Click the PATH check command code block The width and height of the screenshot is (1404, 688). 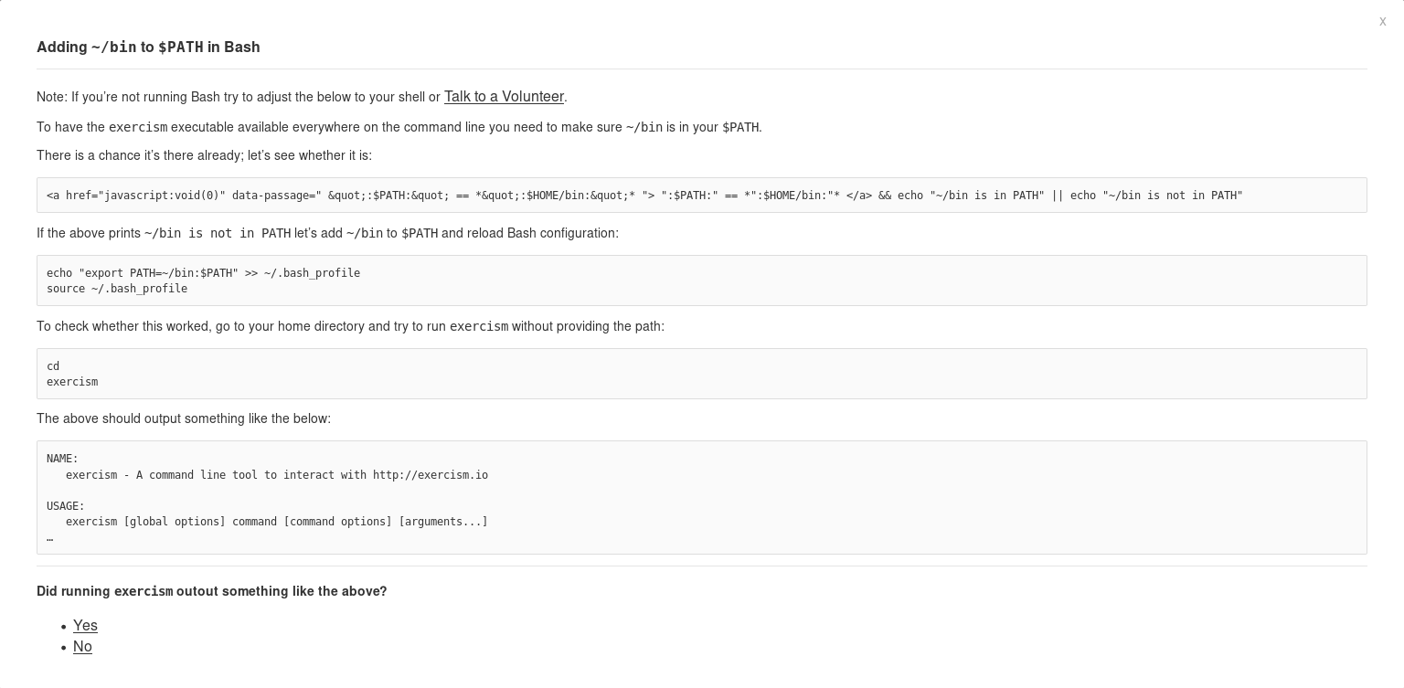[x=701, y=195]
